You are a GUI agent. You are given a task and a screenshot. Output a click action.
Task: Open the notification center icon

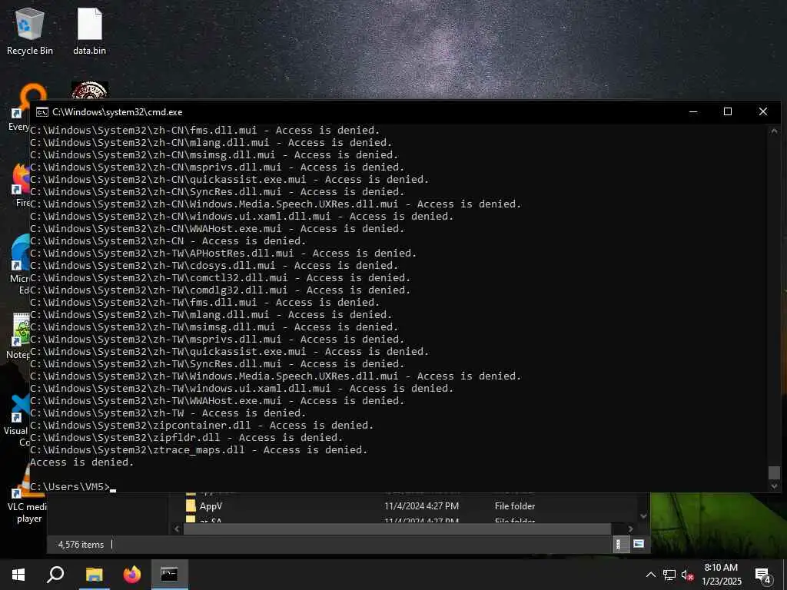click(763, 575)
